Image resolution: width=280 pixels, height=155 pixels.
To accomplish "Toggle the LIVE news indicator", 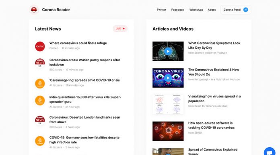I will point(120,29).
